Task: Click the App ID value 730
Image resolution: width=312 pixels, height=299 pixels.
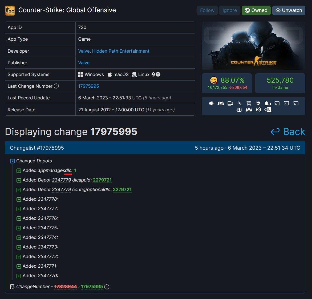Action: coord(82,27)
